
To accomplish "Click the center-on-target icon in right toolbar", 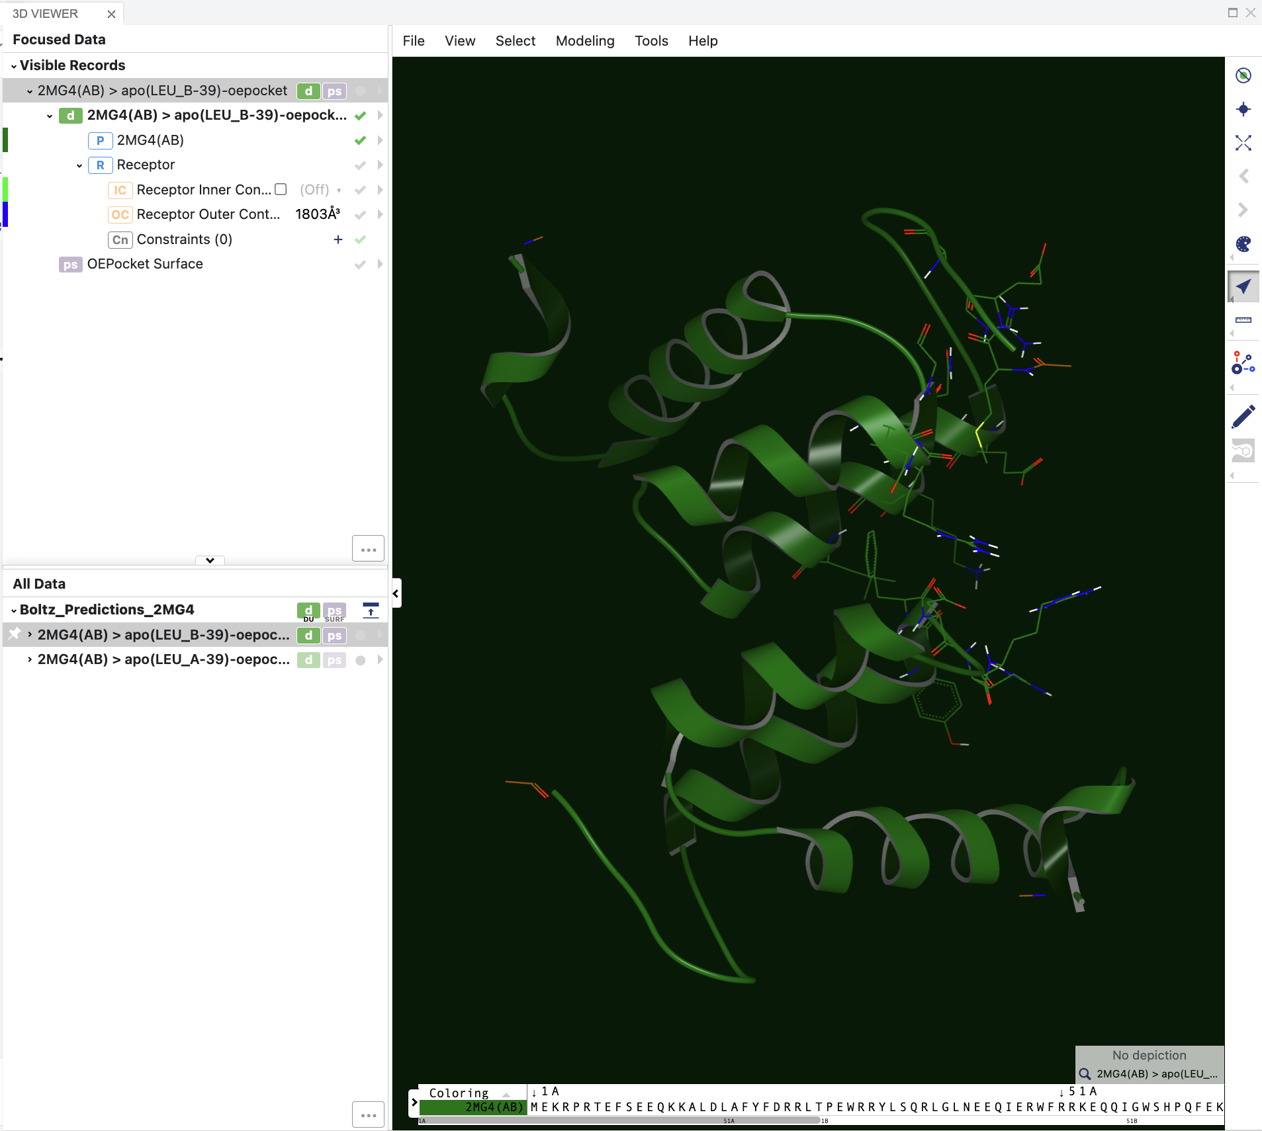I will point(1243,109).
